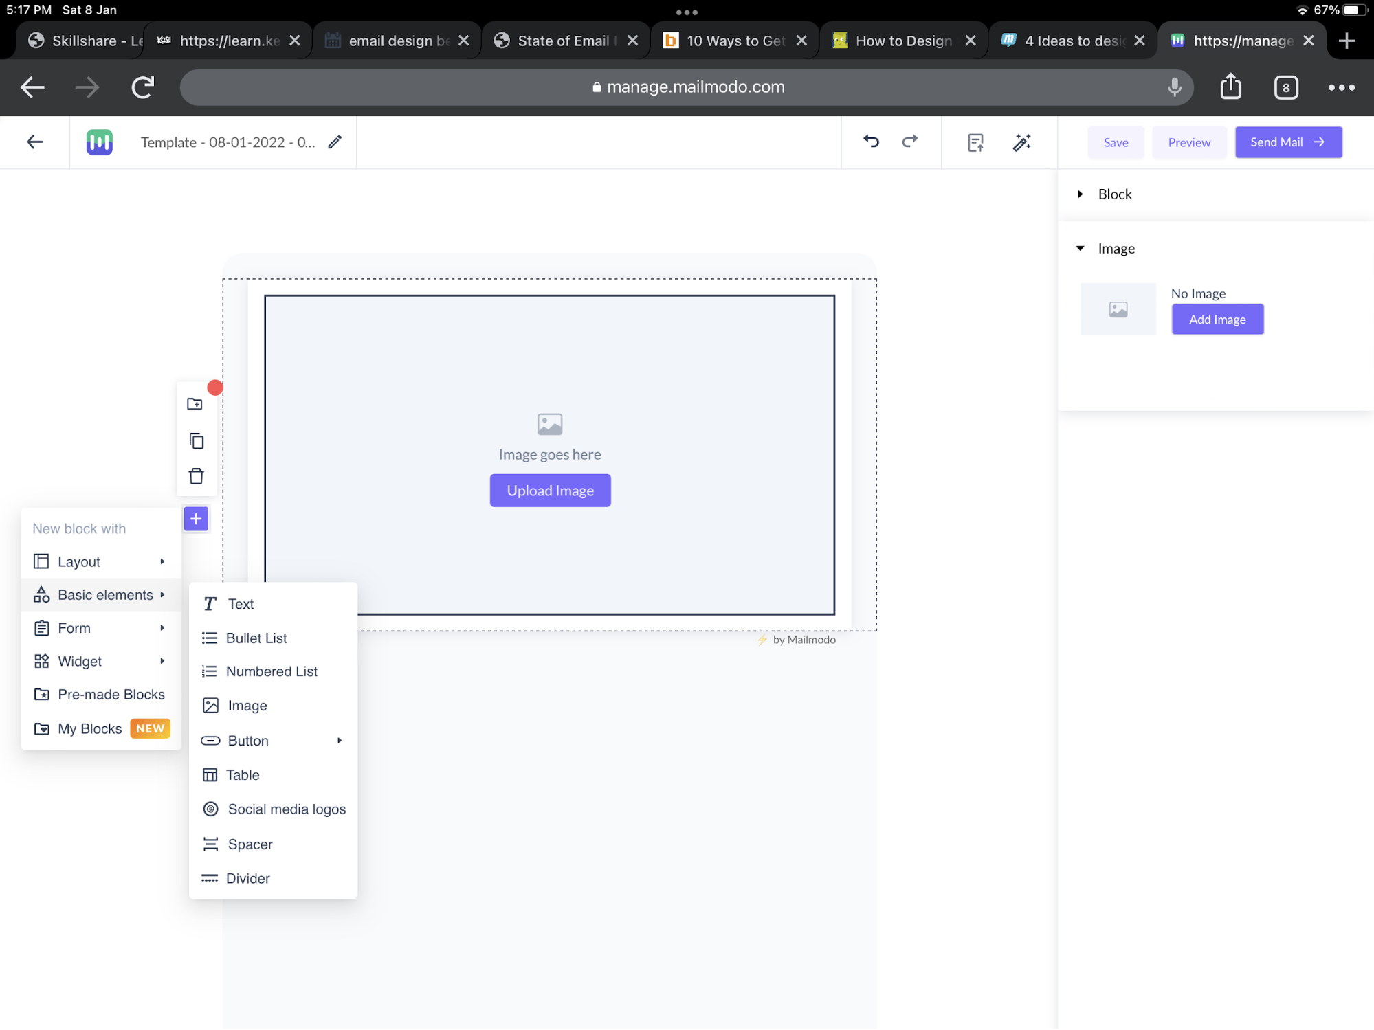
Task: Open the browser more options menu
Action: [x=1341, y=87]
